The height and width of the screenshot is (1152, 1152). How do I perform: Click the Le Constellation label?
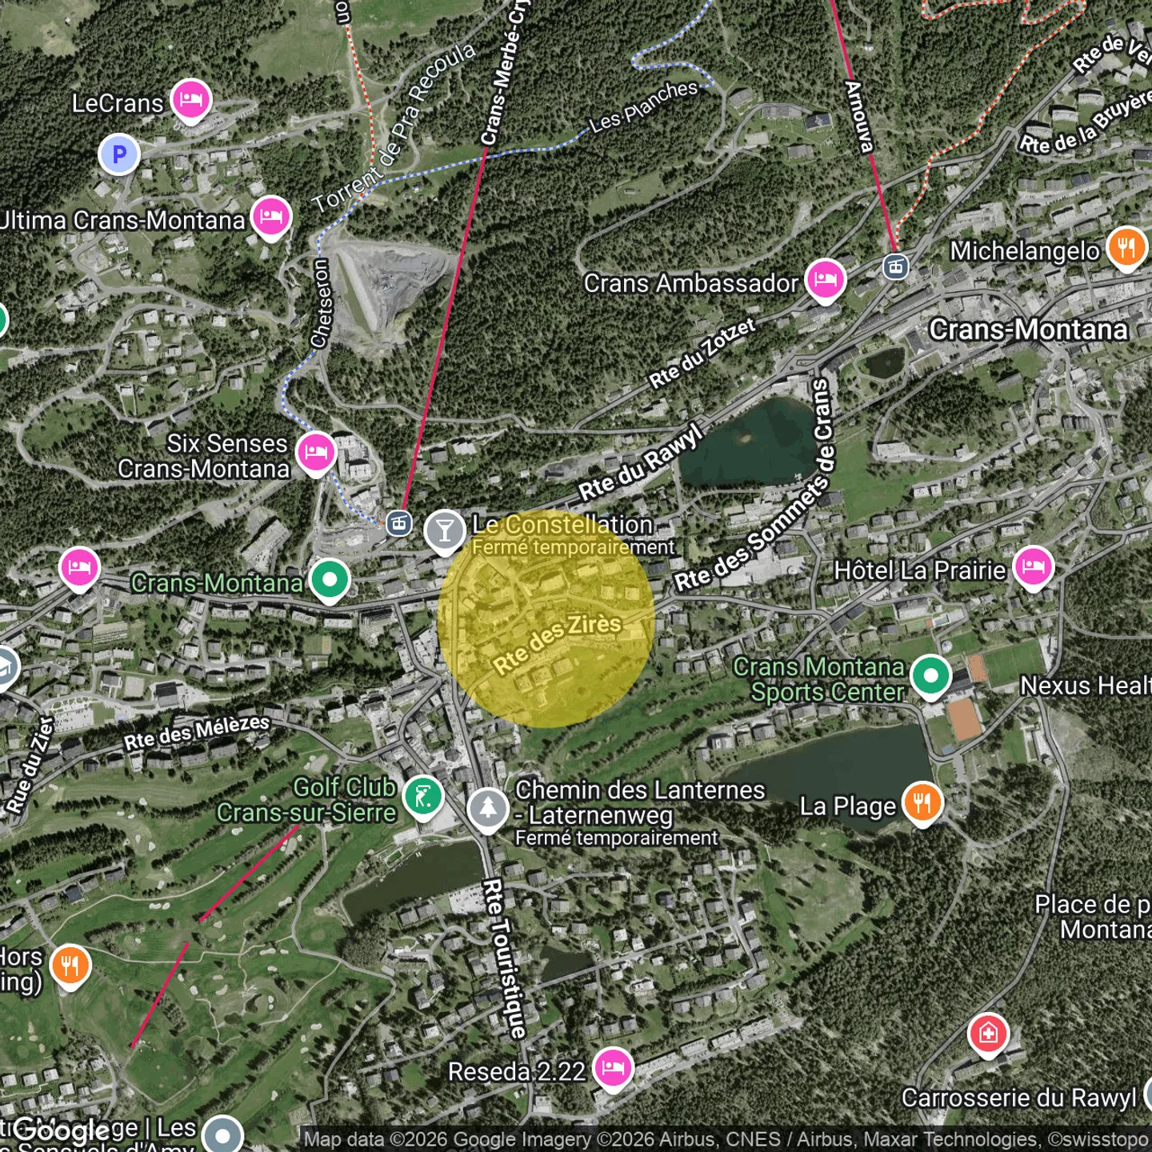point(562,525)
